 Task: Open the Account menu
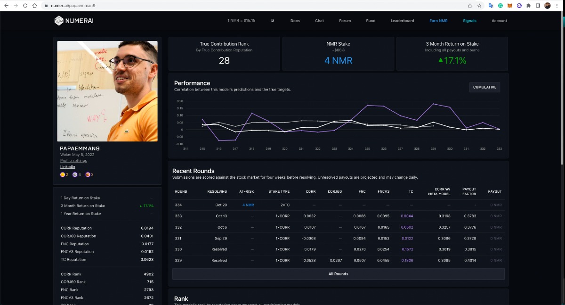(499, 21)
